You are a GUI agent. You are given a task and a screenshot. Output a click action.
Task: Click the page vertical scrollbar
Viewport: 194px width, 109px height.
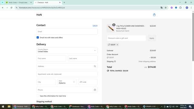(193, 37)
